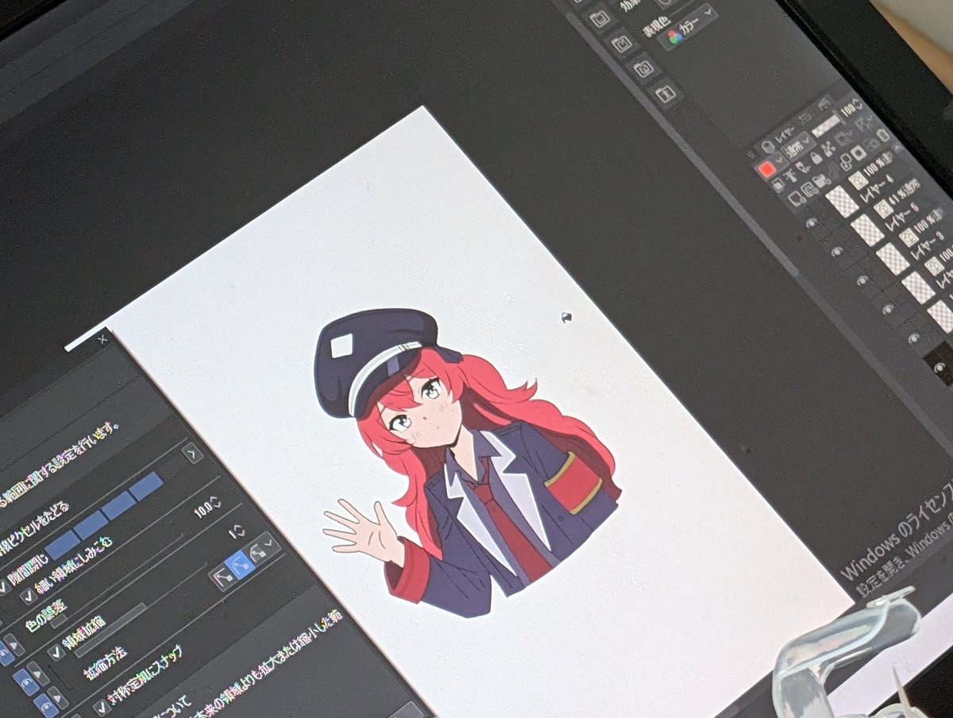Click the set as reference layer icon
953x718 pixels.
pyautogui.click(x=791, y=176)
